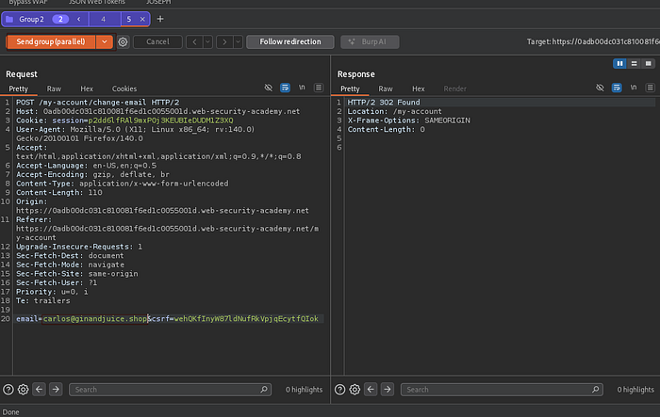
Task: Click the Burp AI button
Action: (370, 41)
